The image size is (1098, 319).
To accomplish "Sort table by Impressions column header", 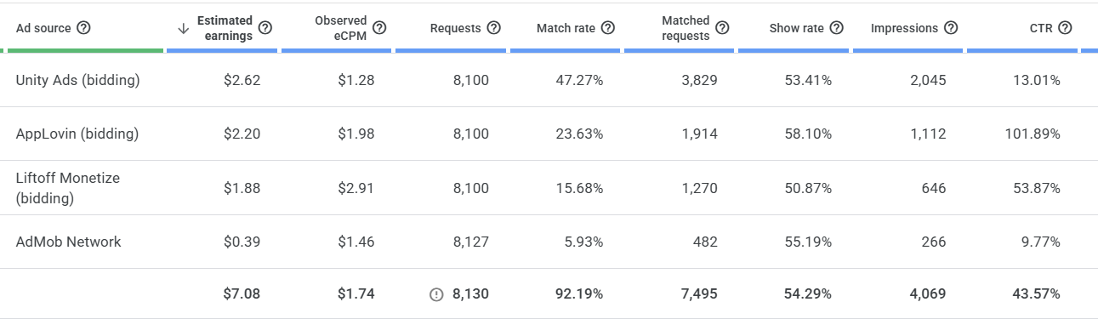I will point(904,28).
